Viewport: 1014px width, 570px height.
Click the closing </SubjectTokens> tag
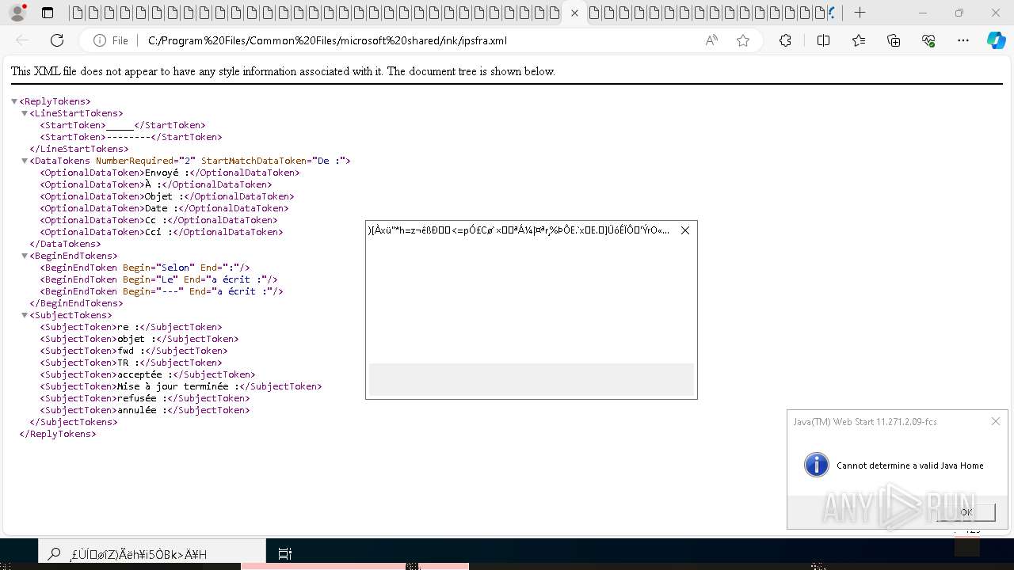tap(74, 422)
